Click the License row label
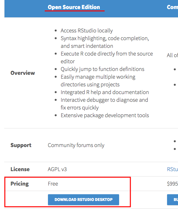 (x=20, y=169)
